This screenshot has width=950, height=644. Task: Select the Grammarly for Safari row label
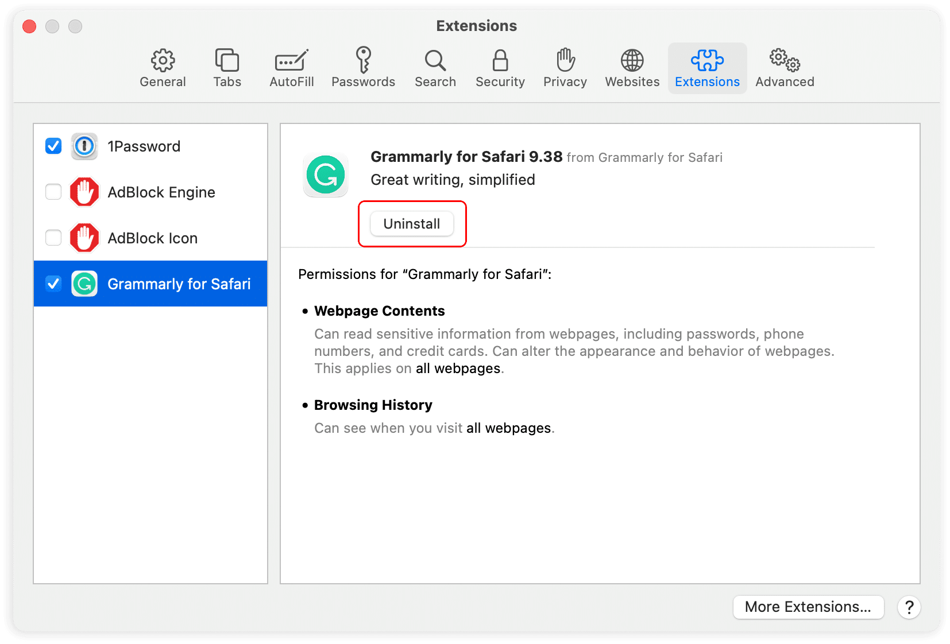click(179, 284)
